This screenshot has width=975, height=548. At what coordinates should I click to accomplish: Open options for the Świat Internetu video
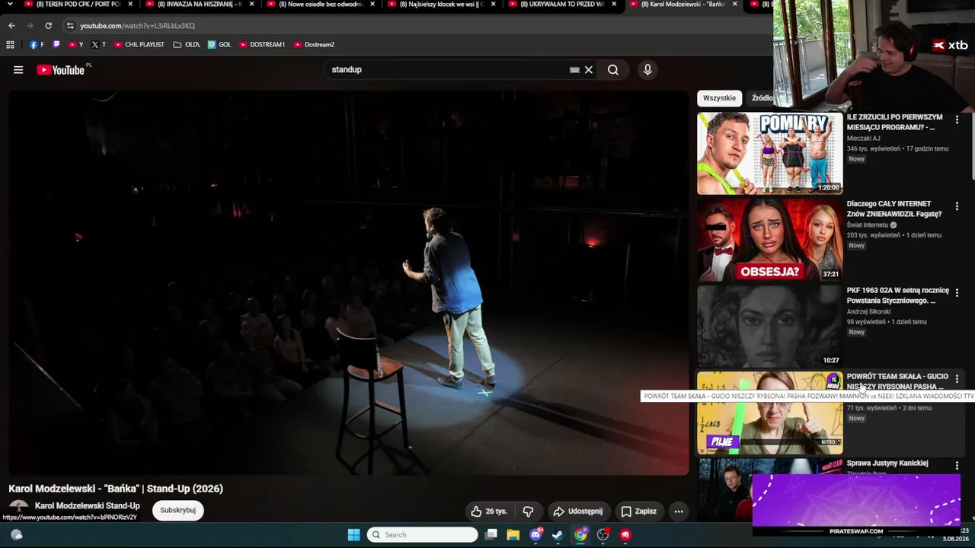click(957, 206)
